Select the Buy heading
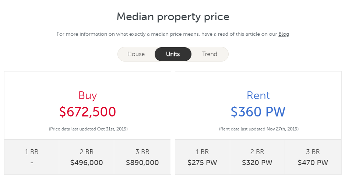The width and height of the screenshot is (345, 178). (x=88, y=95)
